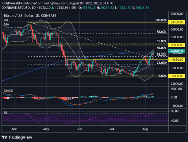This screenshot has width=188, height=142.
Task: Click the 23.60% Fibonacci label
Action: click(x=162, y=63)
